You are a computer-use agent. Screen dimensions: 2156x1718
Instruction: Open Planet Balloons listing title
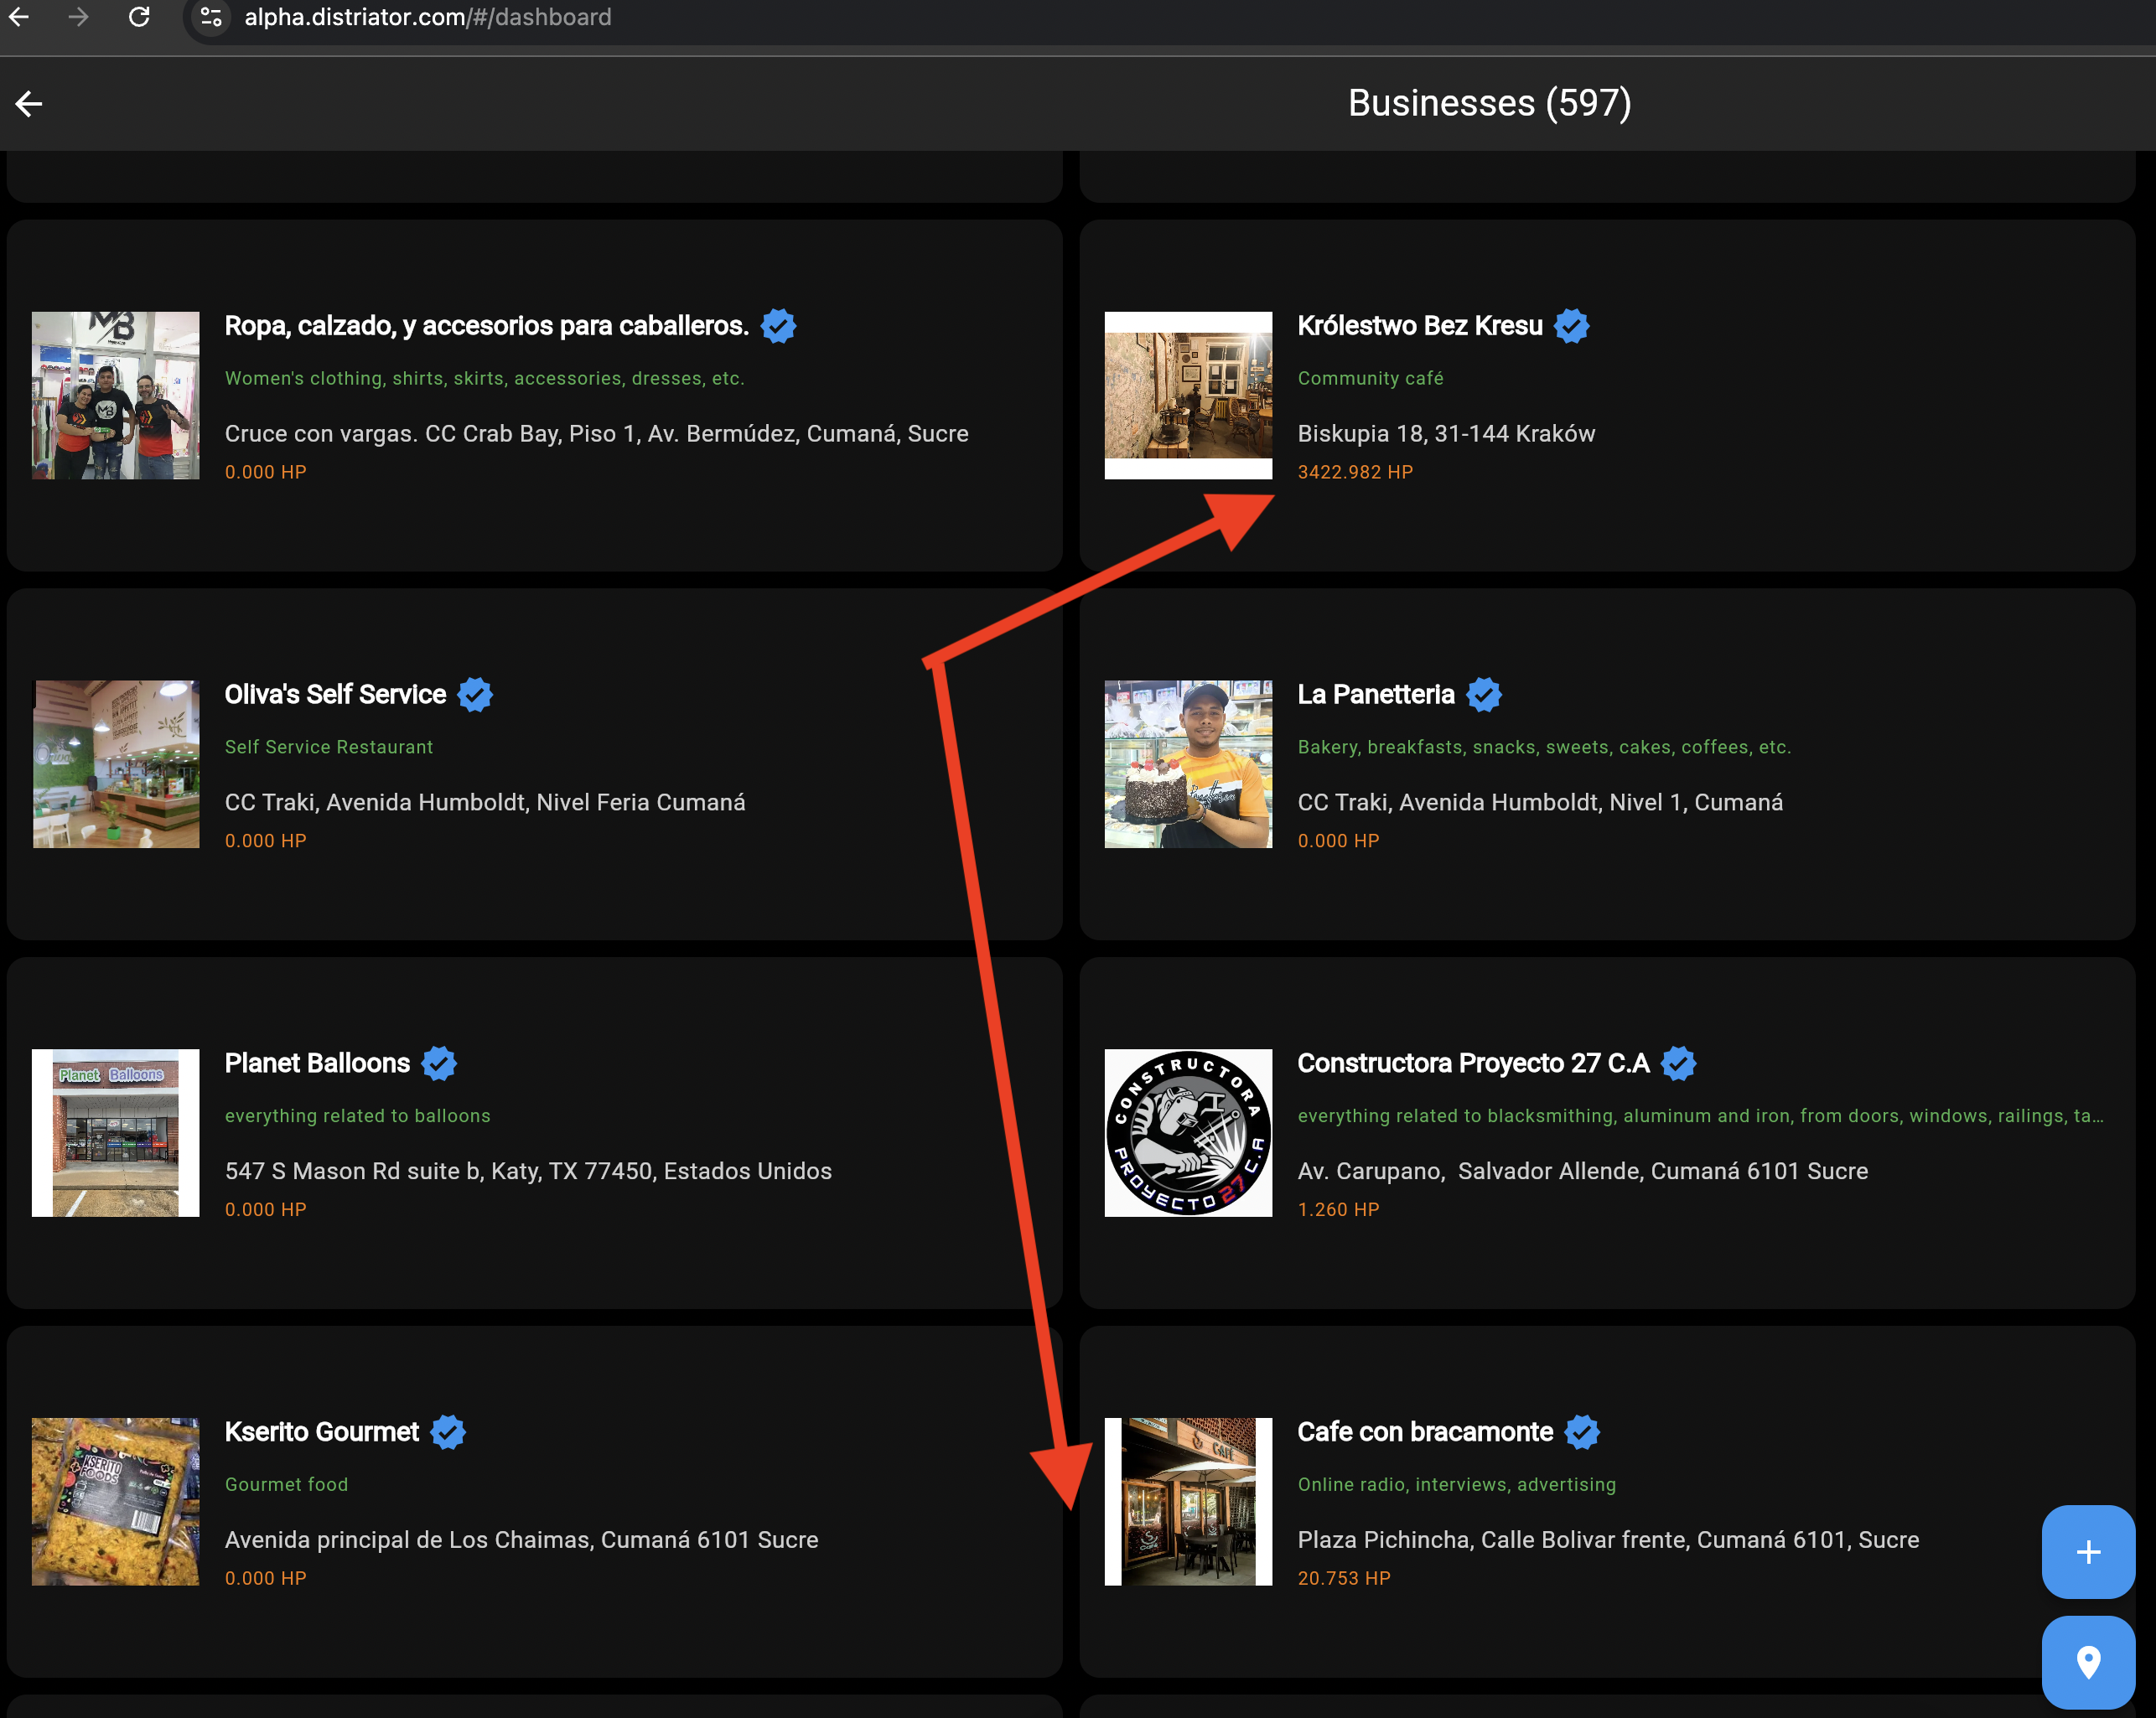(317, 1063)
